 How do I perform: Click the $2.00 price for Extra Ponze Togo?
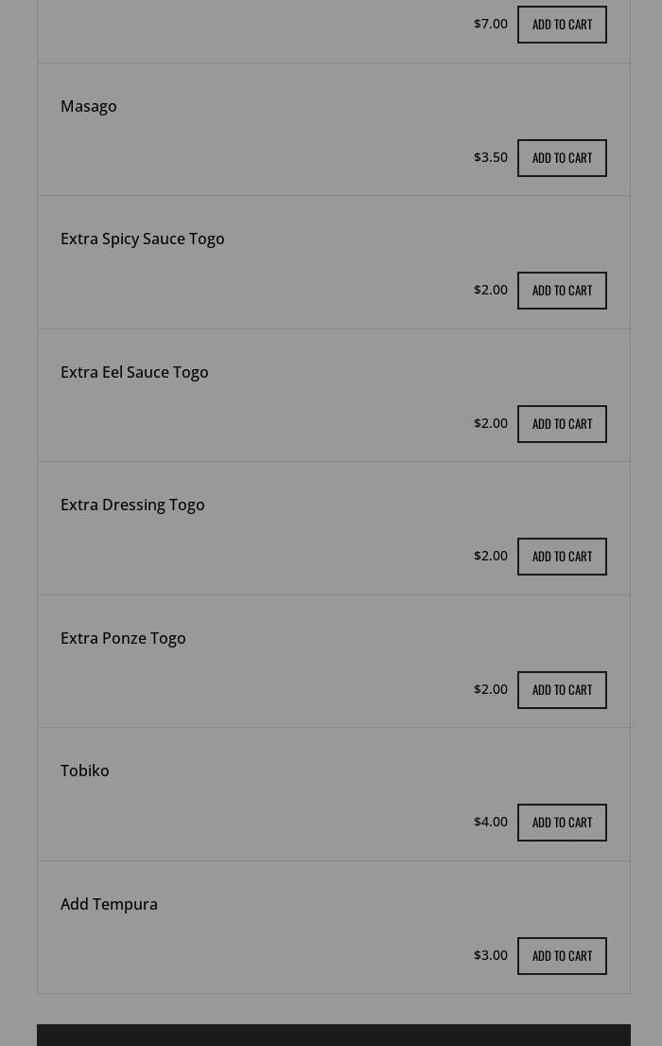click(x=491, y=689)
